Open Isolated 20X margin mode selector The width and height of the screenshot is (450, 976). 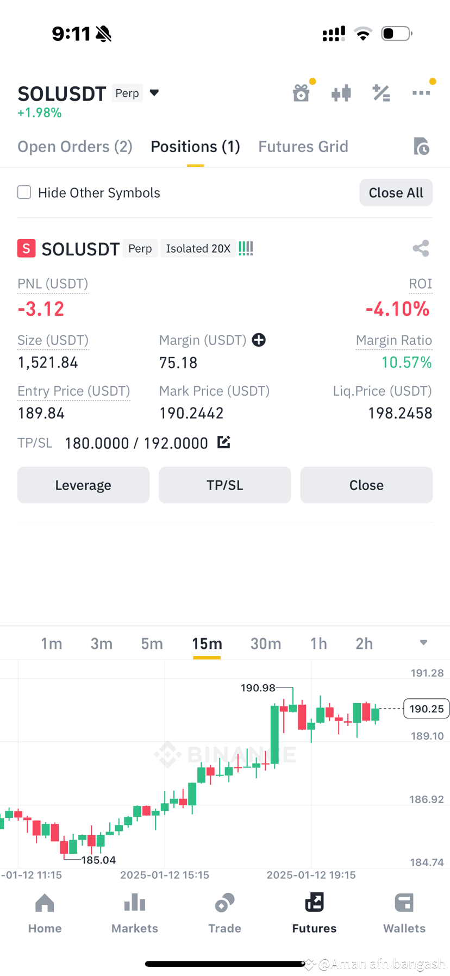(x=198, y=248)
